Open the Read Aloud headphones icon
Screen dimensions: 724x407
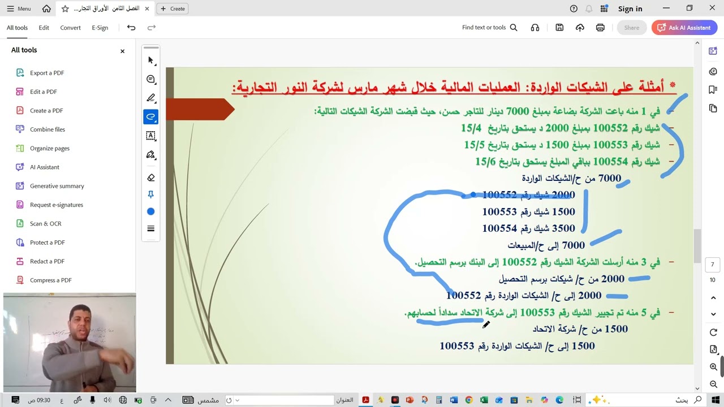click(535, 28)
